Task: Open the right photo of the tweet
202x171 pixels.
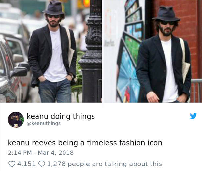Action: coord(153,51)
